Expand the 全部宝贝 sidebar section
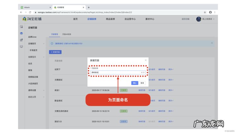236x133 pixels. (x=44, y=57)
